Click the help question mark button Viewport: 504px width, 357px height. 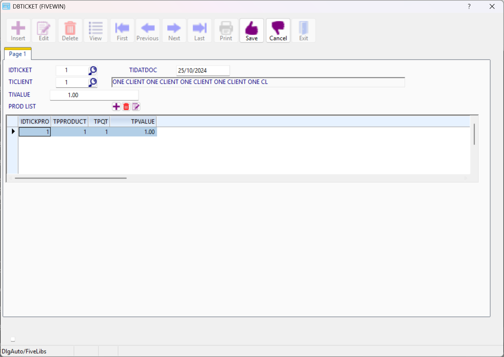(469, 7)
